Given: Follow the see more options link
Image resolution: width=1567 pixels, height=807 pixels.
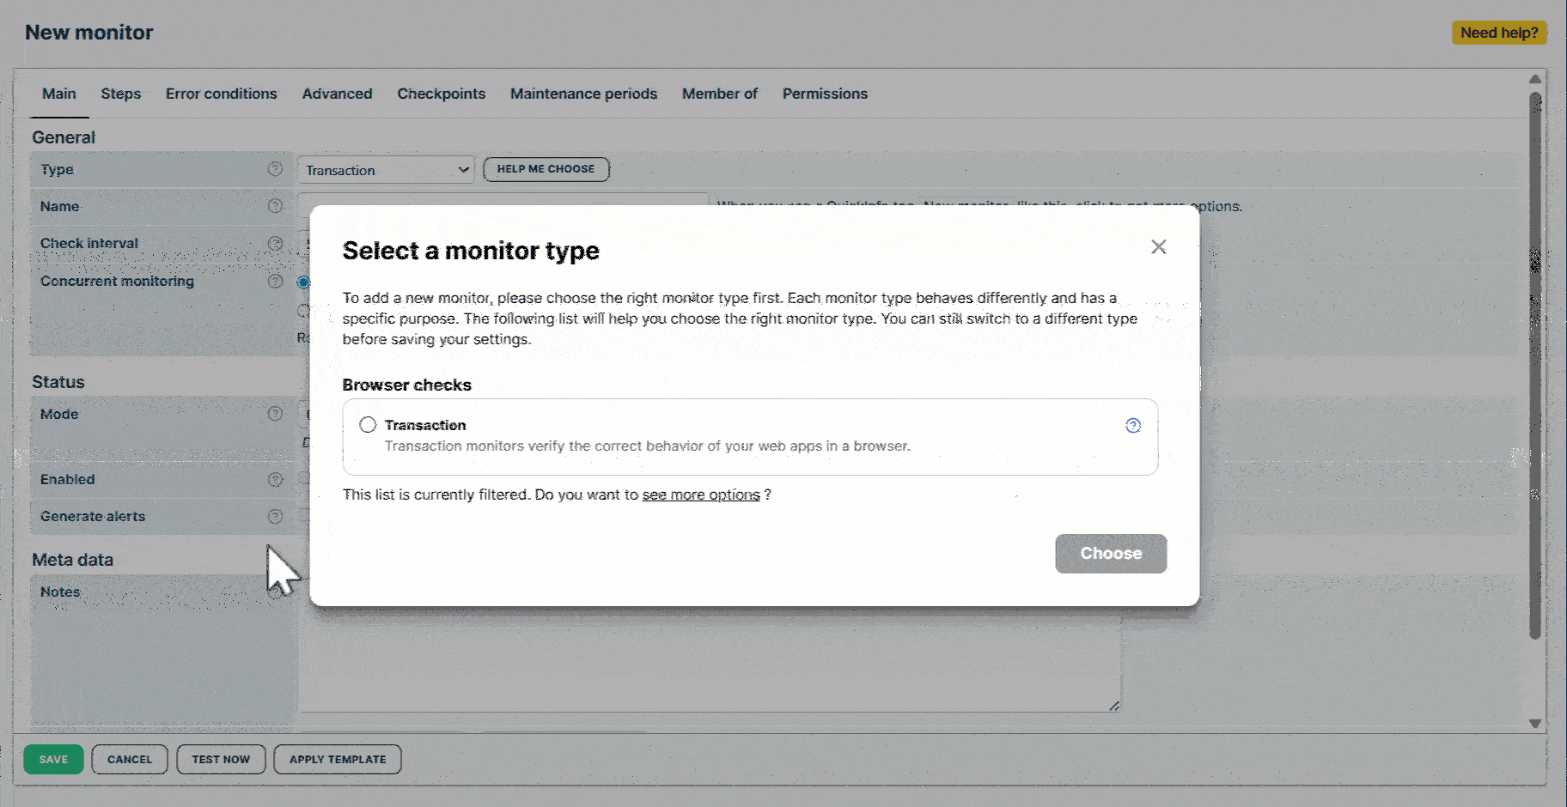Looking at the screenshot, I should tap(700, 495).
